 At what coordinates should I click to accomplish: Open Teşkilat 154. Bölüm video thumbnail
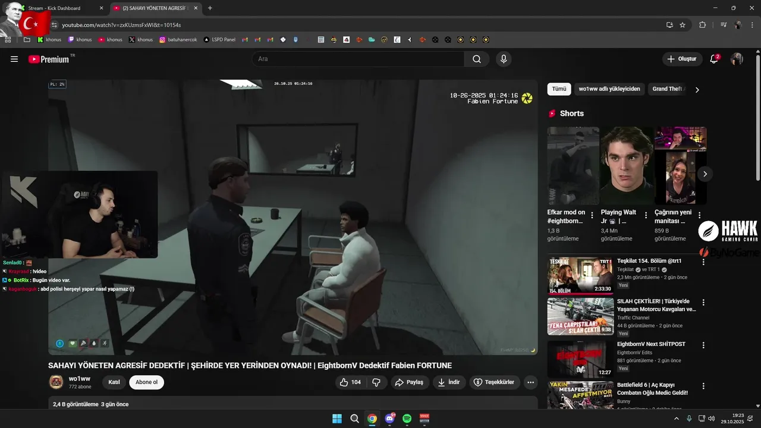[580, 275]
